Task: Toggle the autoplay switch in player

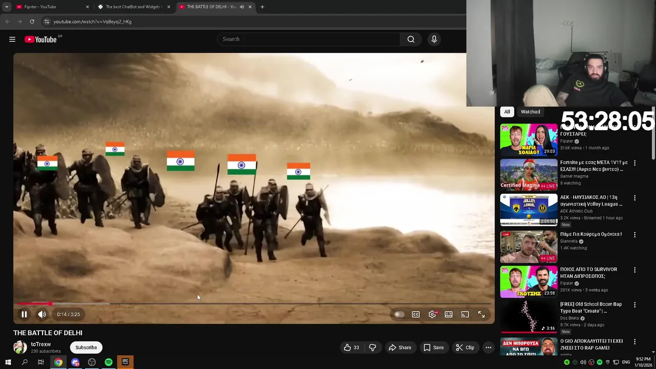Action: 399,314
